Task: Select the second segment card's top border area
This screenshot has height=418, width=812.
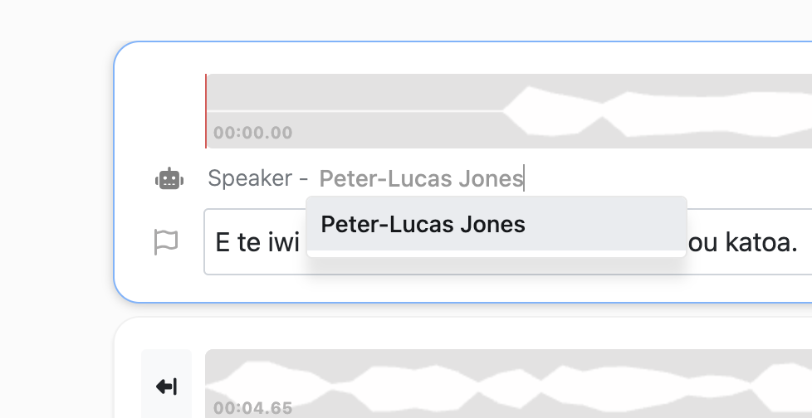Action: (465, 318)
